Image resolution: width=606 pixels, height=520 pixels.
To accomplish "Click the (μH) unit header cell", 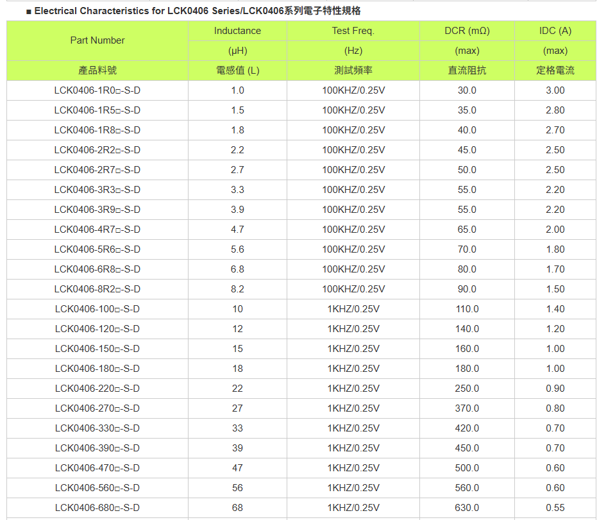I will (238, 51).
